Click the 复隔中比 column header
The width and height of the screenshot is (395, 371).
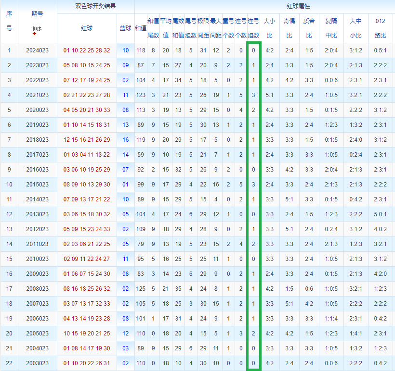pyautogui.click(x=331, y=28)
